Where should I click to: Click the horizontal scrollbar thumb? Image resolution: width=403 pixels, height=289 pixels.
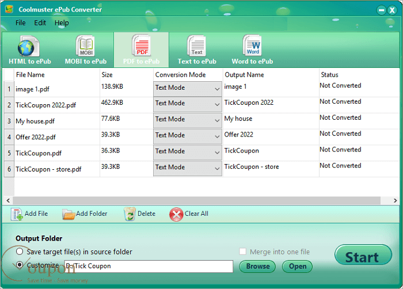pyautogui.click(x=197, y=200)
